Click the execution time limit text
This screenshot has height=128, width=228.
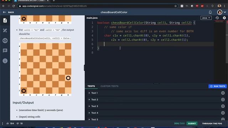point(41,110)
